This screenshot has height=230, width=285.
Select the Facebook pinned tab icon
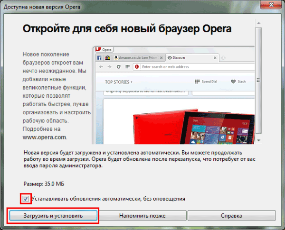click(x=99, y=58)
